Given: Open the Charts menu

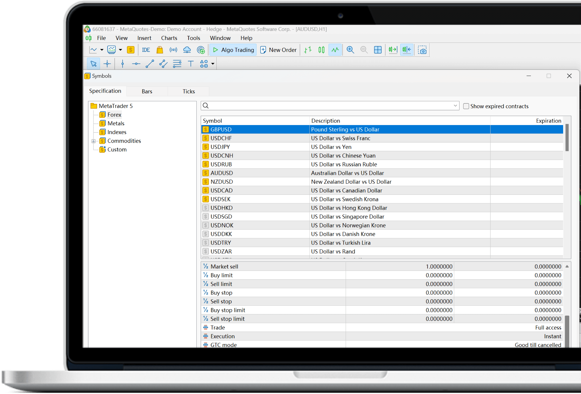Looking at the screenshot, I should pos(169,38).
